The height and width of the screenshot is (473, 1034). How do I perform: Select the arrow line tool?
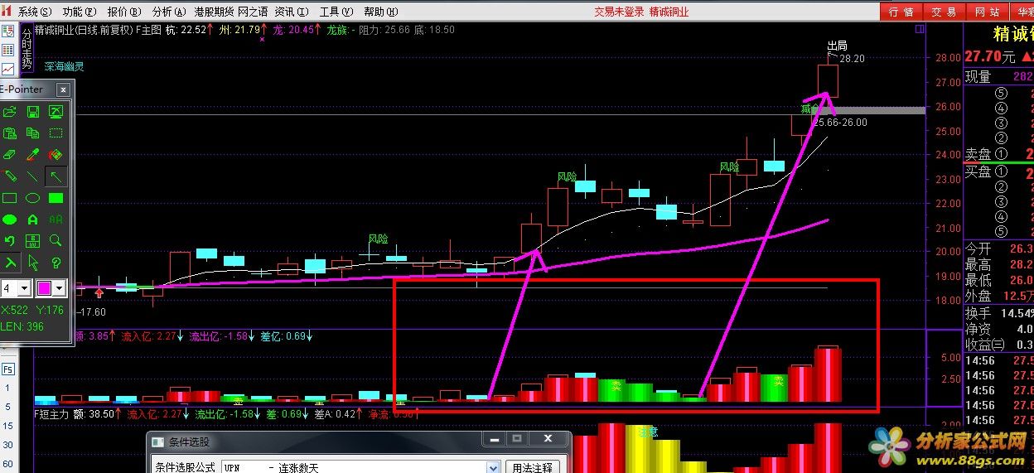[x=56, y=176]
